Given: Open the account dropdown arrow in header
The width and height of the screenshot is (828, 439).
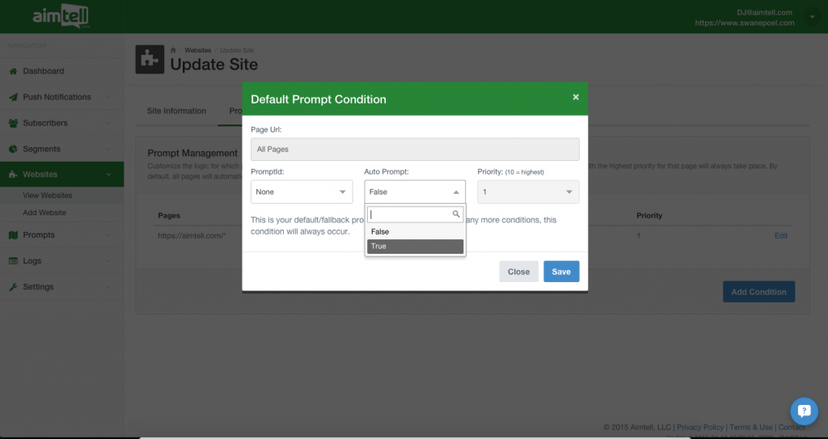Looking at the screenshot, I should click(812, 17).
